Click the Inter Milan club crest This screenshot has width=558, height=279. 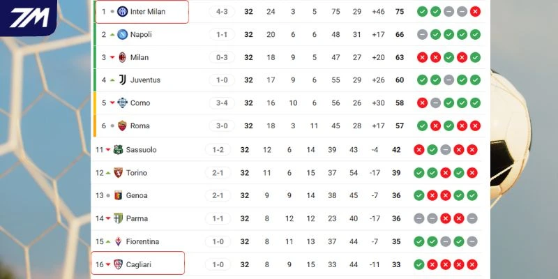point(123,12)
